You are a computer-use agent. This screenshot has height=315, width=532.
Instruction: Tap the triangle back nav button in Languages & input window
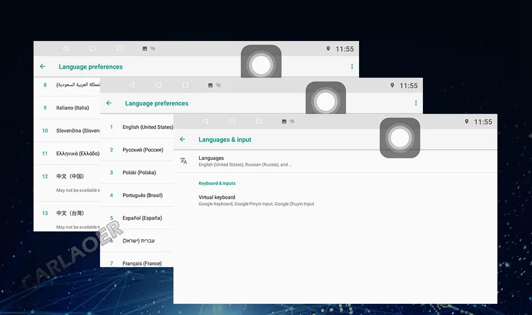[205, 121]
